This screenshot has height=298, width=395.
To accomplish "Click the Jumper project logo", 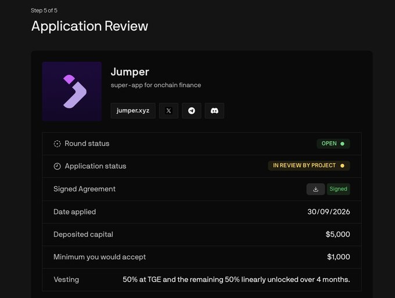I will pyautogui.click(x=72, y=92).
